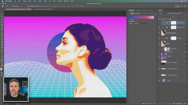The width and height of the screenshot is (188, 105).
Task: Select the Clone Stamp tool
Action: 2,34
